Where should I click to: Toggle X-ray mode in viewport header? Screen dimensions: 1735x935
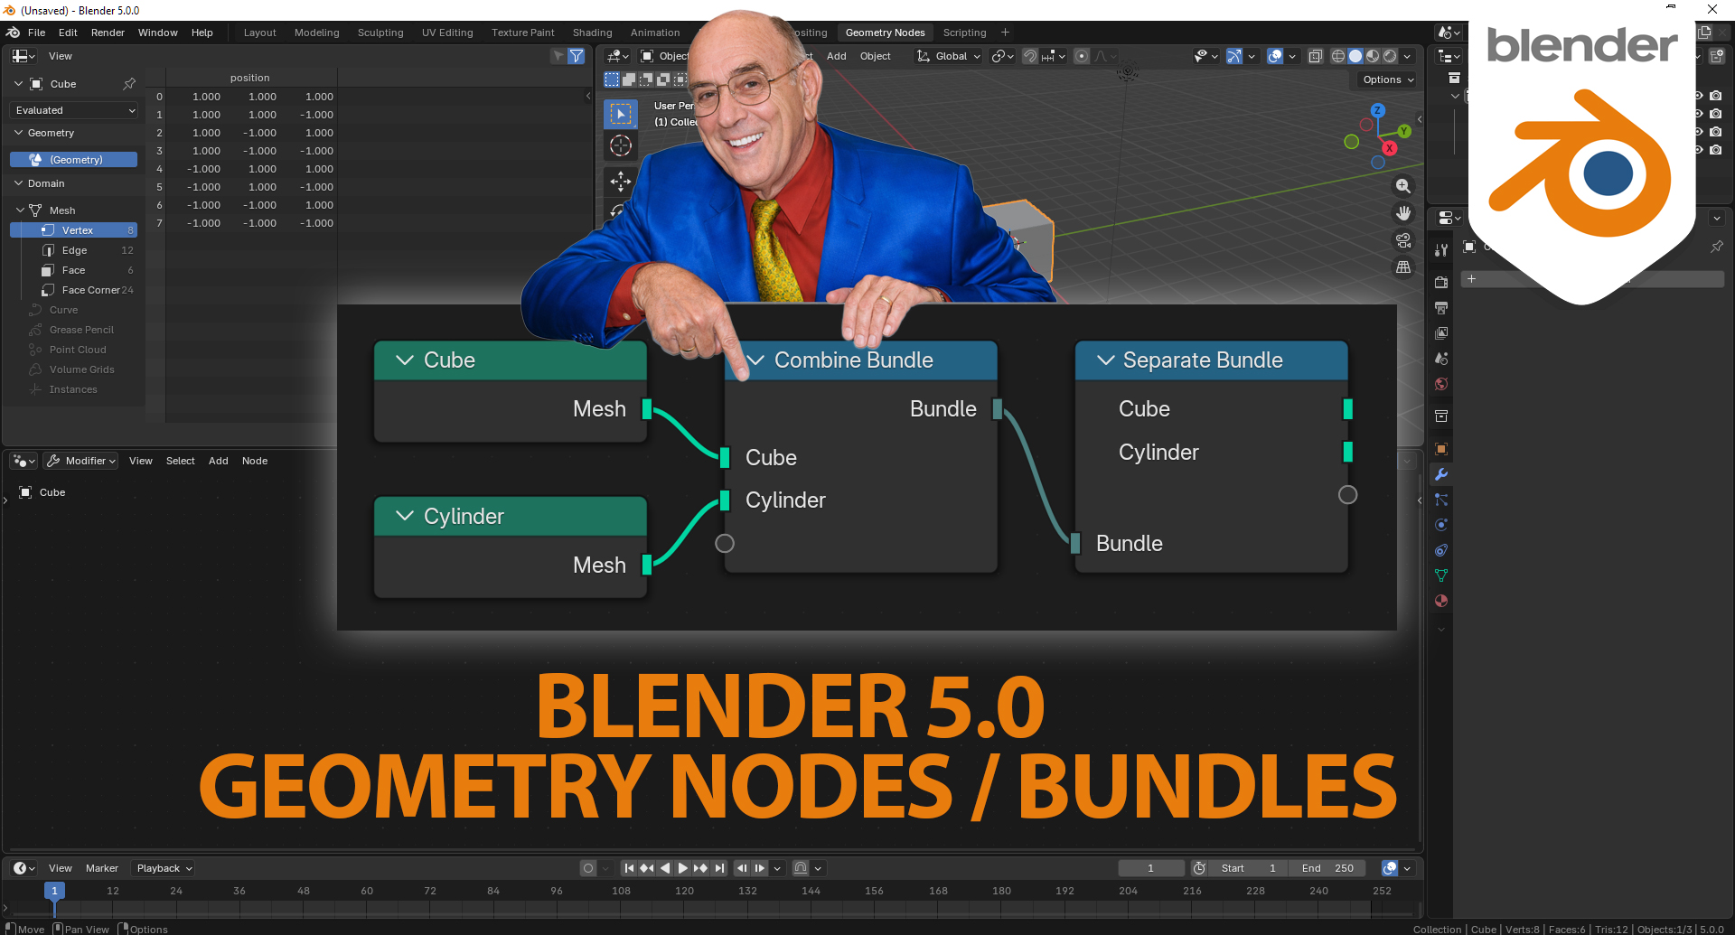(x=1315, y=56)
